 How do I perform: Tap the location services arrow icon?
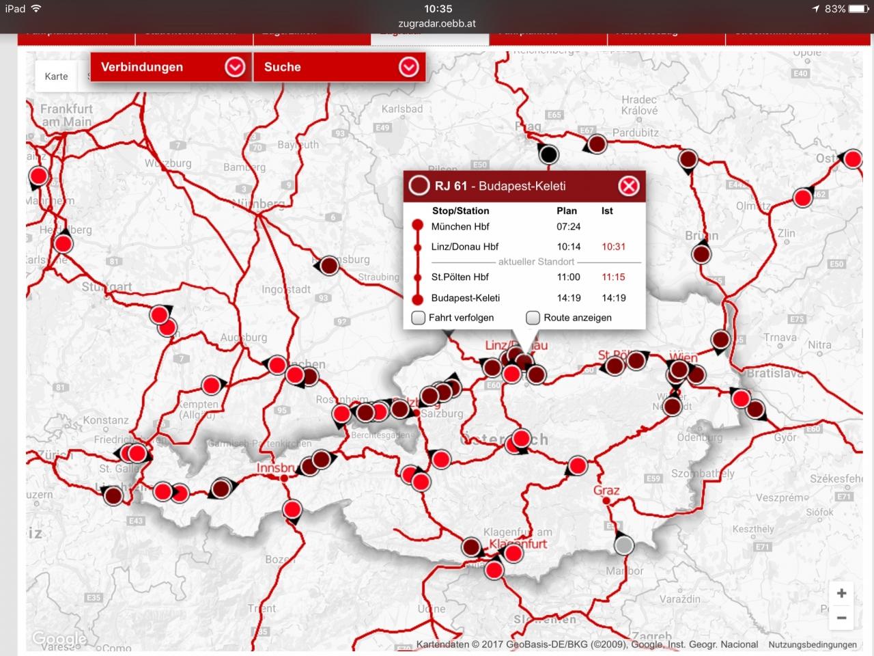coord(815,9)
